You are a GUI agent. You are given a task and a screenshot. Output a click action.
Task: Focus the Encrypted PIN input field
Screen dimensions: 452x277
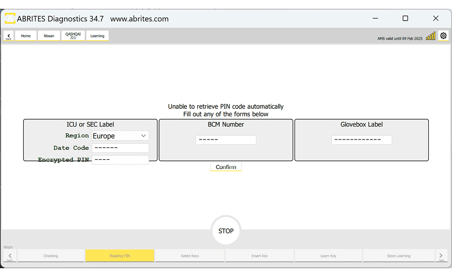[120, 160]
